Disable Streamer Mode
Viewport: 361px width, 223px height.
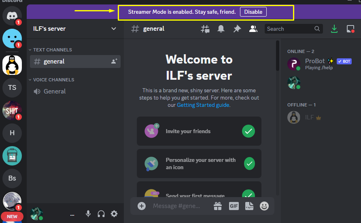click(253, 12)
